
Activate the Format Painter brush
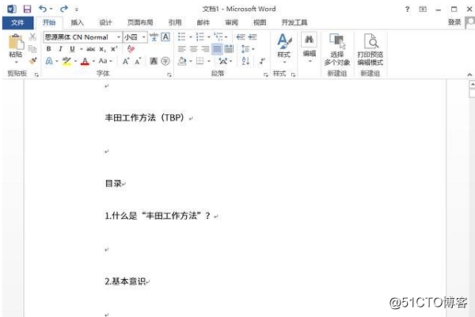[x=32, y=61]
